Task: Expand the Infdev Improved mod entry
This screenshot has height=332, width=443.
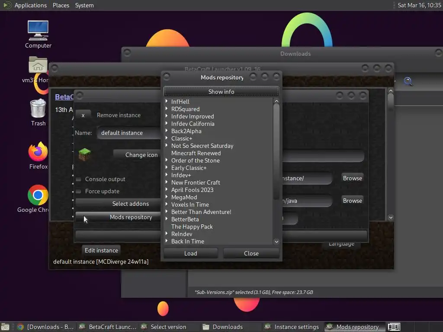Action: click(x=167, y=116)
